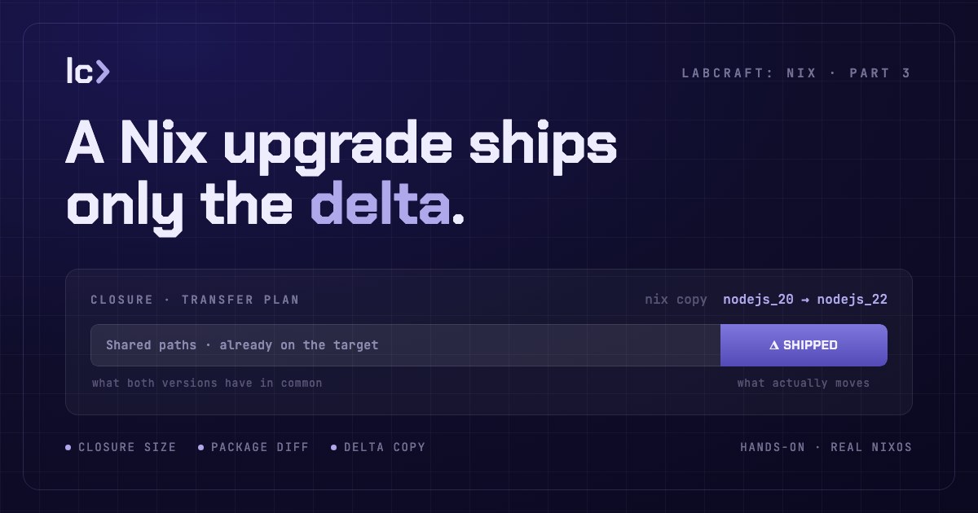Screen dimensions: 978x513
Task: Click the 'what actually moves' caption
Action: 804,383
